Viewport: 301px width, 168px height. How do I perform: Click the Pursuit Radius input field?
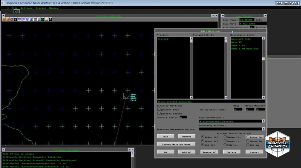coord(183,117)
